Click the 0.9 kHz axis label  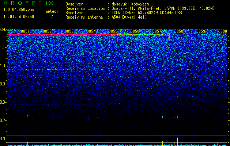(x=3, y=84)
